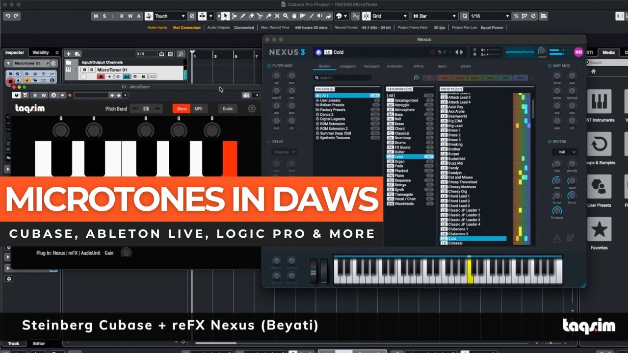Switch to the Visibility tab
The width and height of the screenshot is (628, 353).
[41, 52]
